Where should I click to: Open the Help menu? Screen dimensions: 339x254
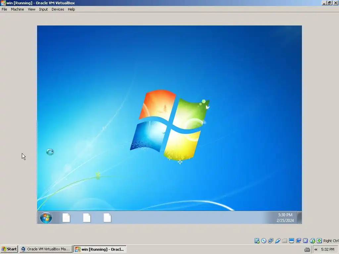[x=72, y=9]
